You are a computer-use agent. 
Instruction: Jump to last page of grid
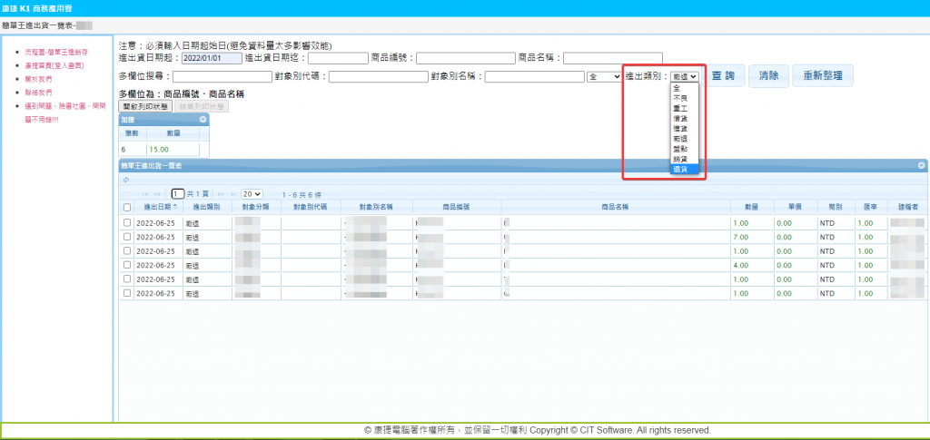(233, 194)
